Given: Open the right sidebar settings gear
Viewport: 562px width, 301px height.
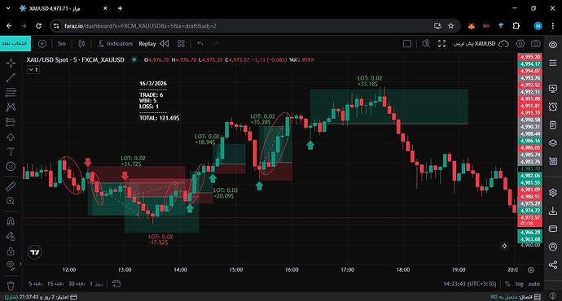Looking at the screenshot, I should 553,193.
